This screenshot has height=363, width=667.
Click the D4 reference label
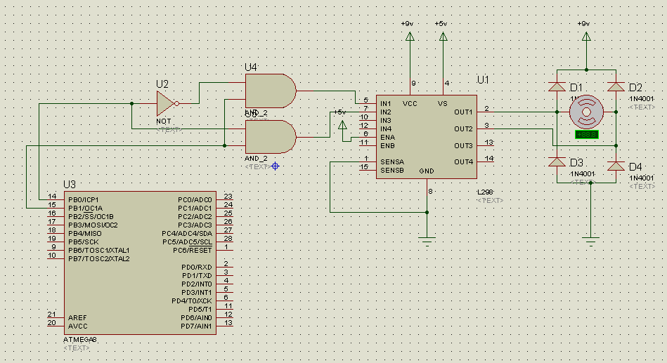point(635,167)
